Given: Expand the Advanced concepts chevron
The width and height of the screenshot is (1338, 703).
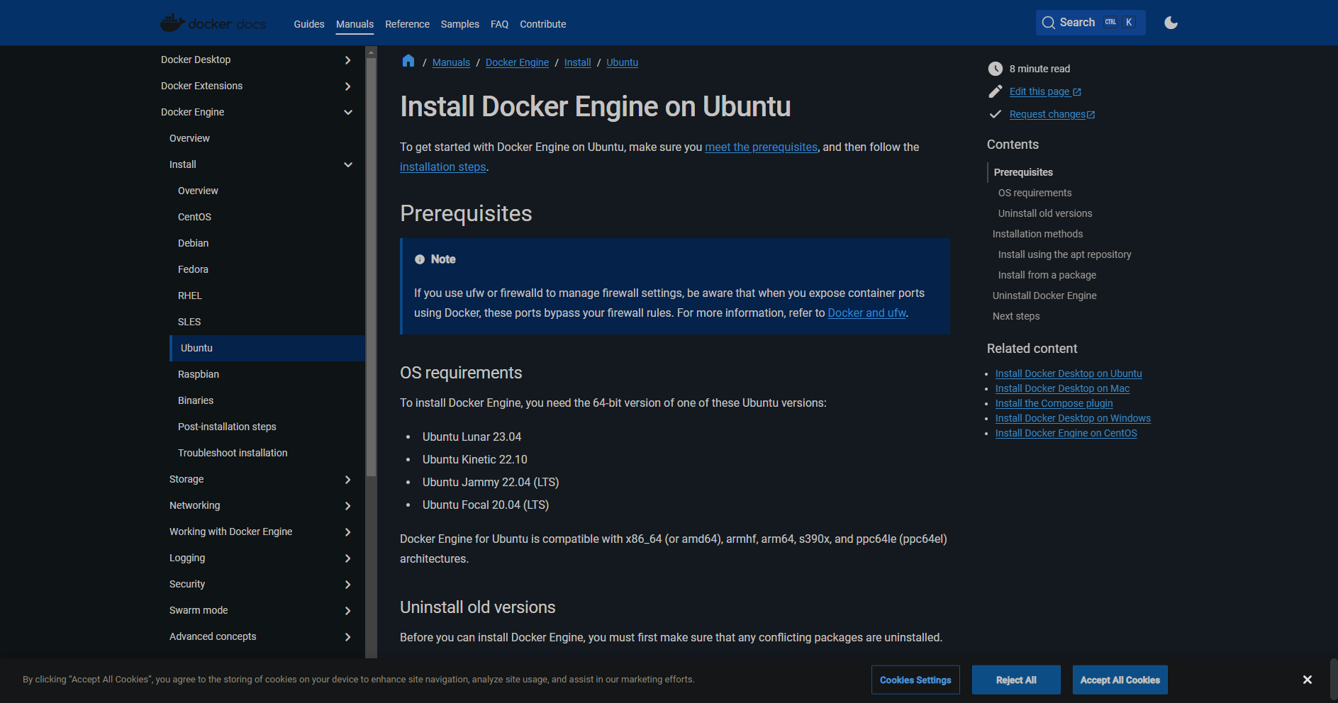Looking at the screenshot, I should tap(347, 637).
